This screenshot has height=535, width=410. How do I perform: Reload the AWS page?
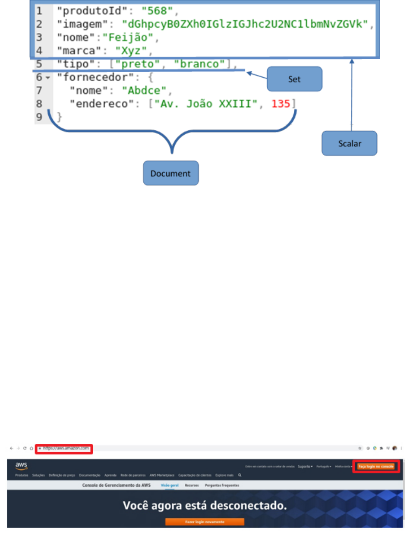tap(24, 449)
